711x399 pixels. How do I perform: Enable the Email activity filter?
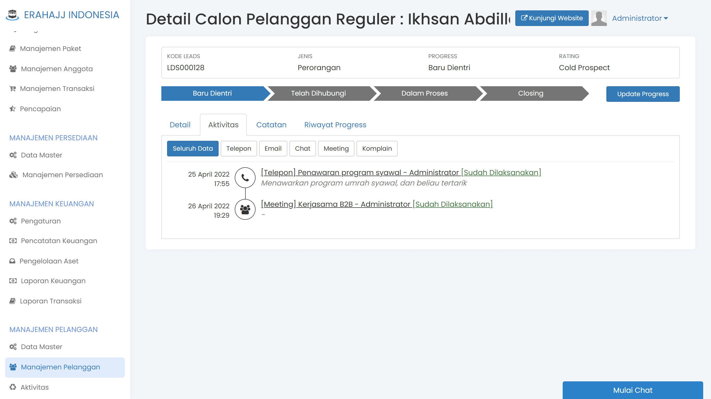point(273,149)
